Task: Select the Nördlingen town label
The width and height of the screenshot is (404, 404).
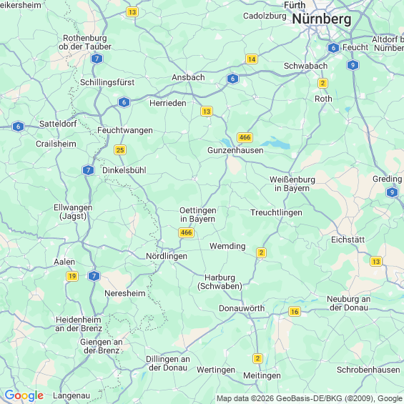Action: tap(167, 256)
